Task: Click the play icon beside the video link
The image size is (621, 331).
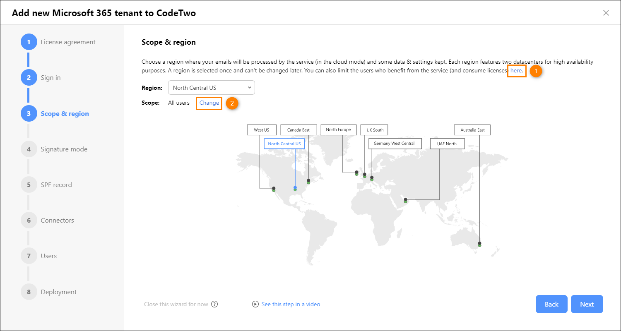Action: (x=255, y=304)
